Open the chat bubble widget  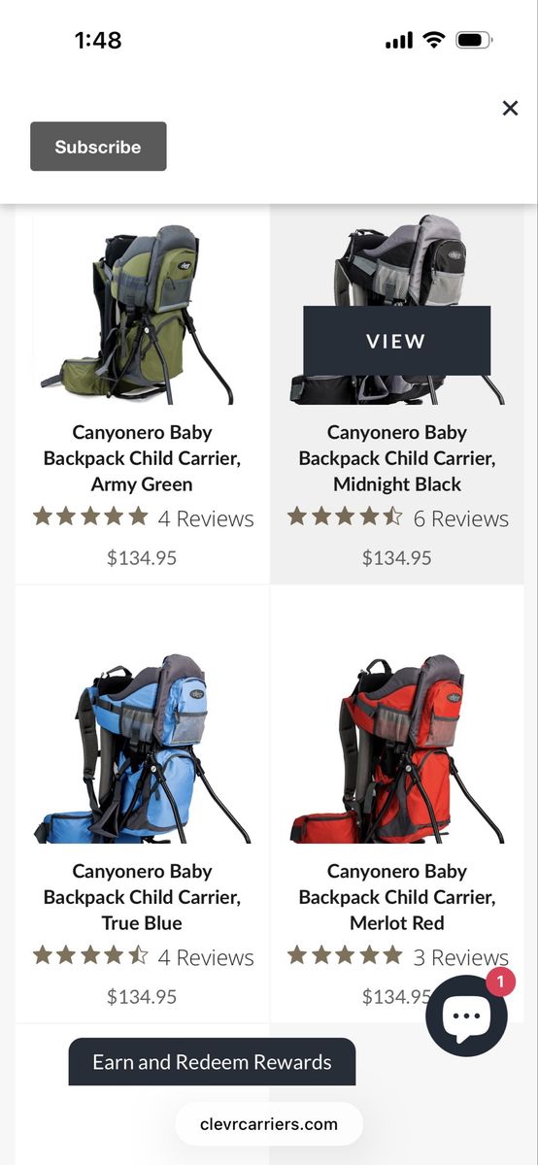click(x=466, y=1015)
